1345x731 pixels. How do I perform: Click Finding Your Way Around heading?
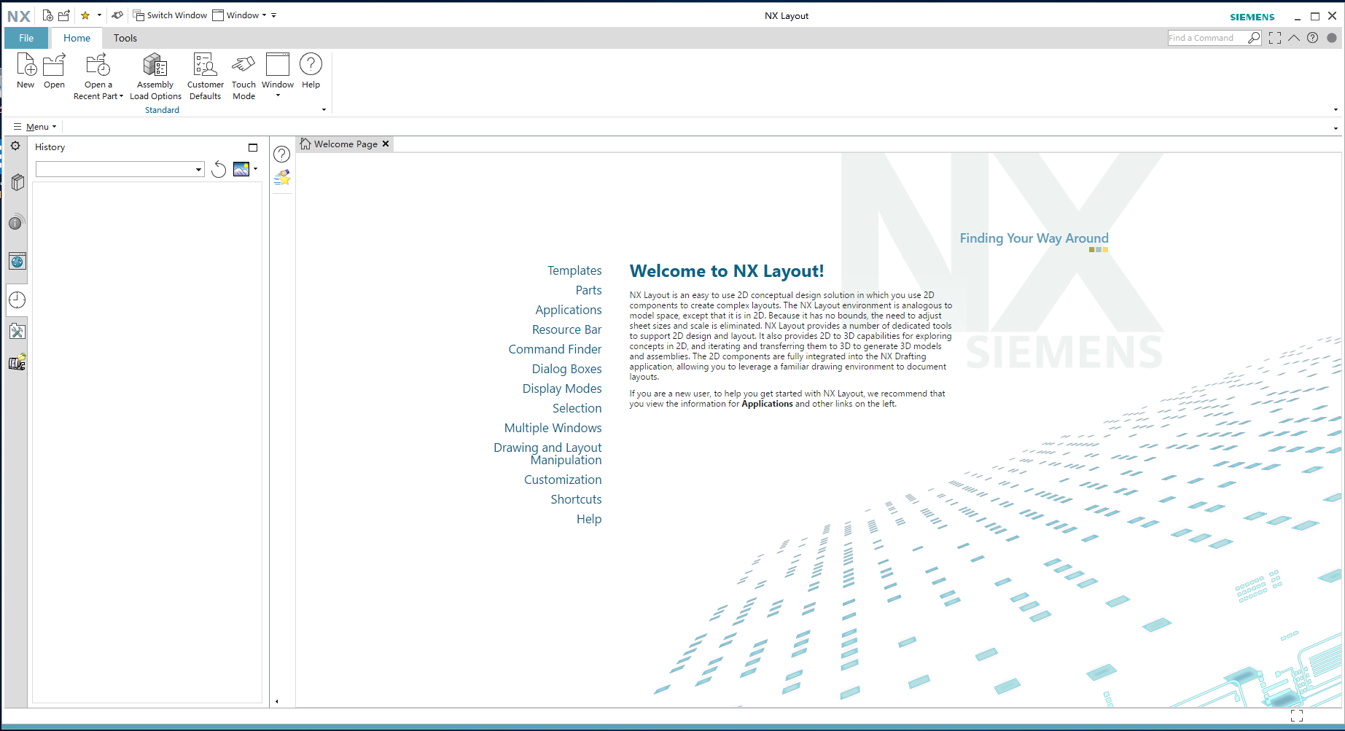(x=1034, y=238)
